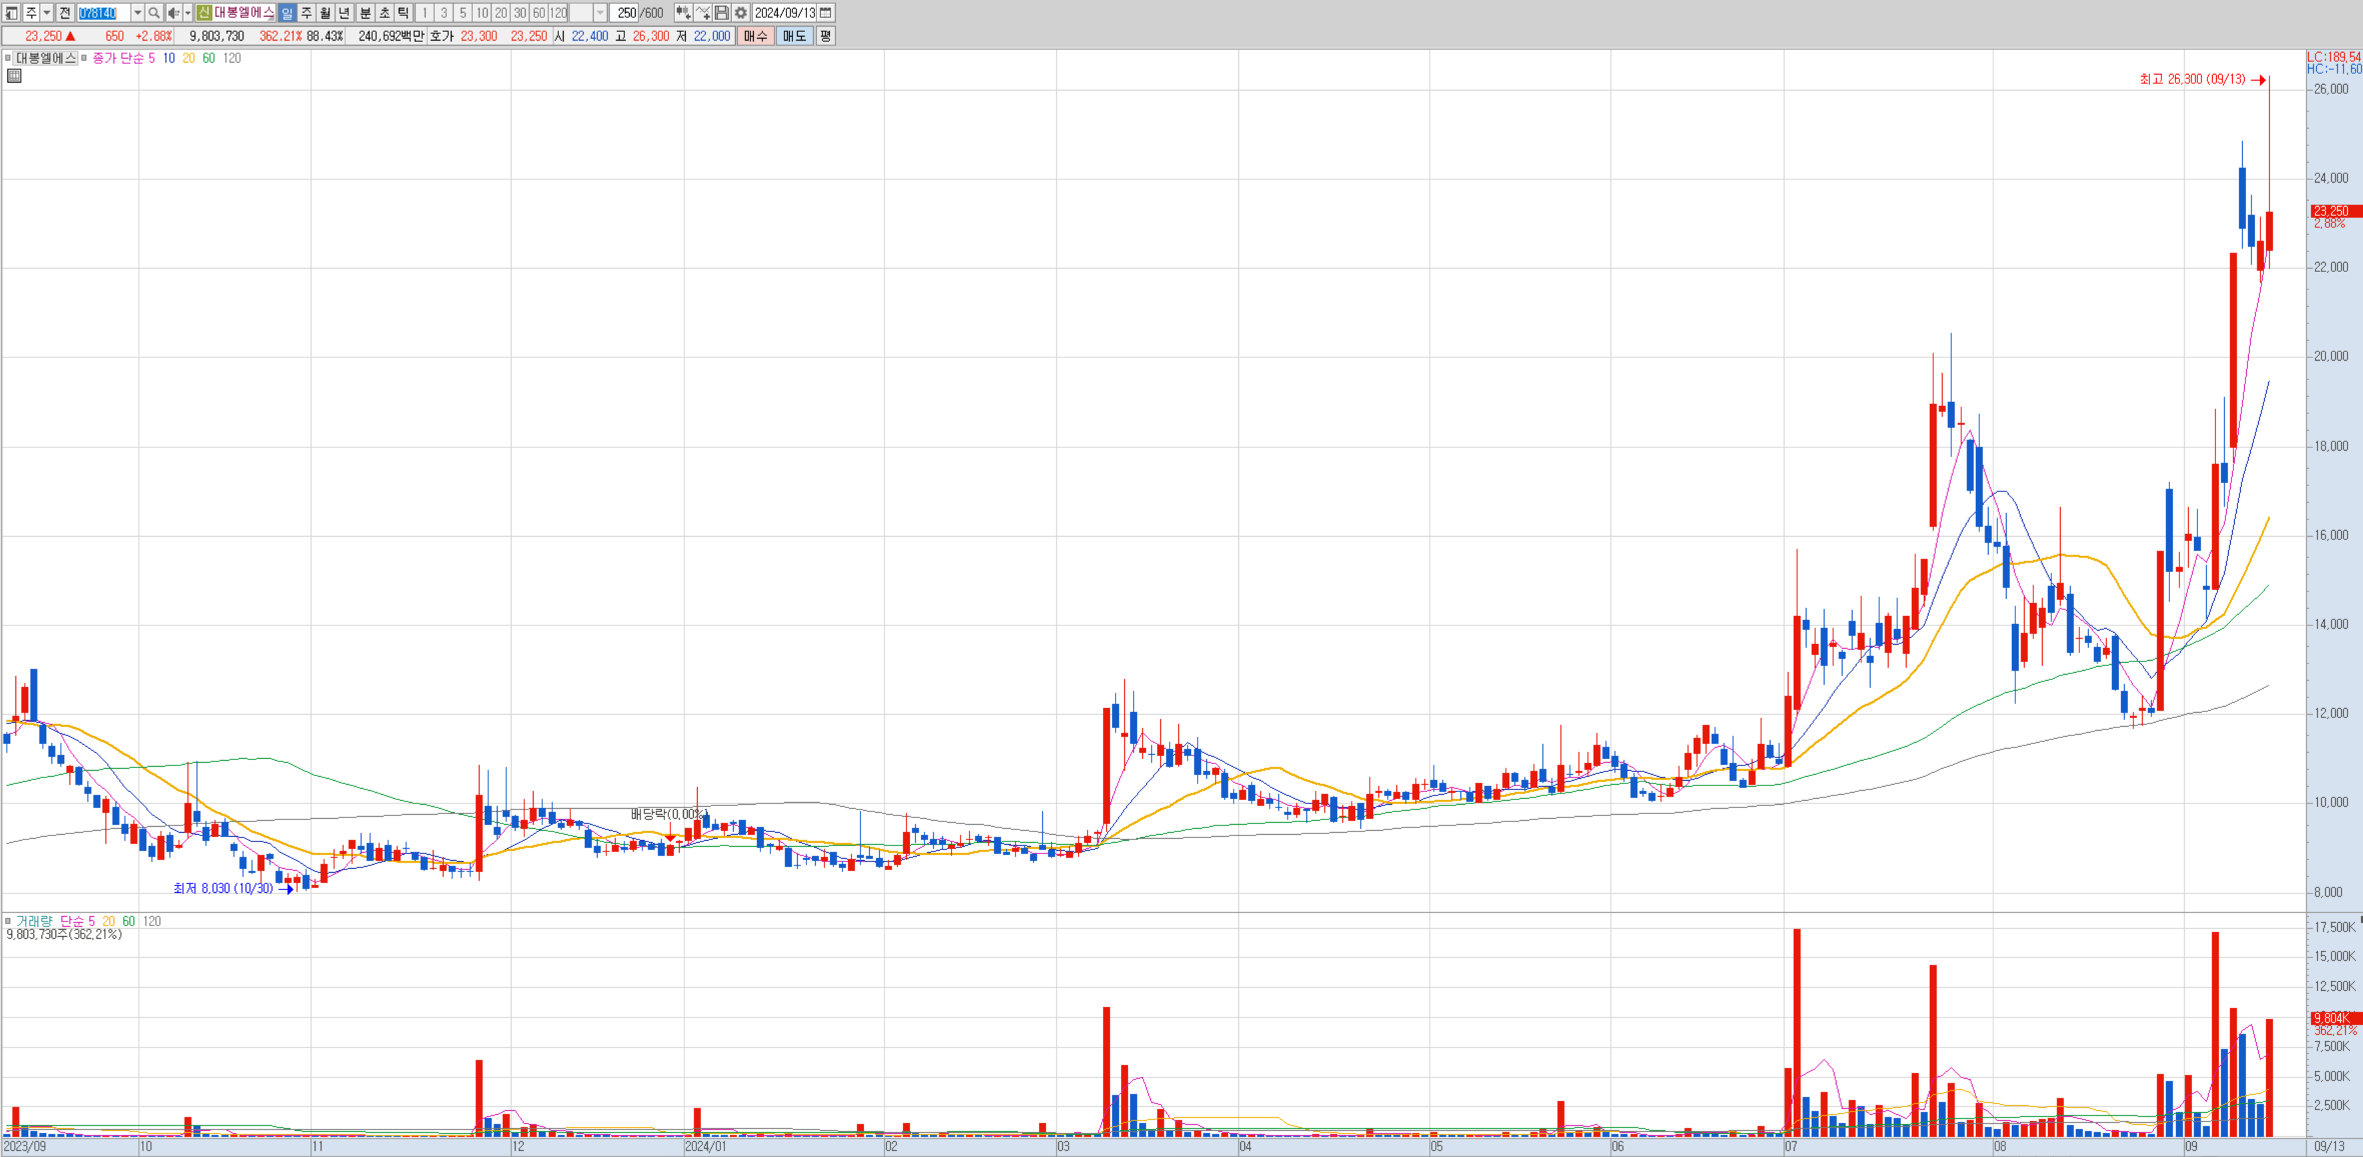This screenshot has width=2363, height=1157.
Task: Click the add line indicator icon
Action: point(702,13)
